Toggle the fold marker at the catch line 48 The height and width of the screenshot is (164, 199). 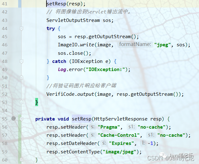pos(22,61)
